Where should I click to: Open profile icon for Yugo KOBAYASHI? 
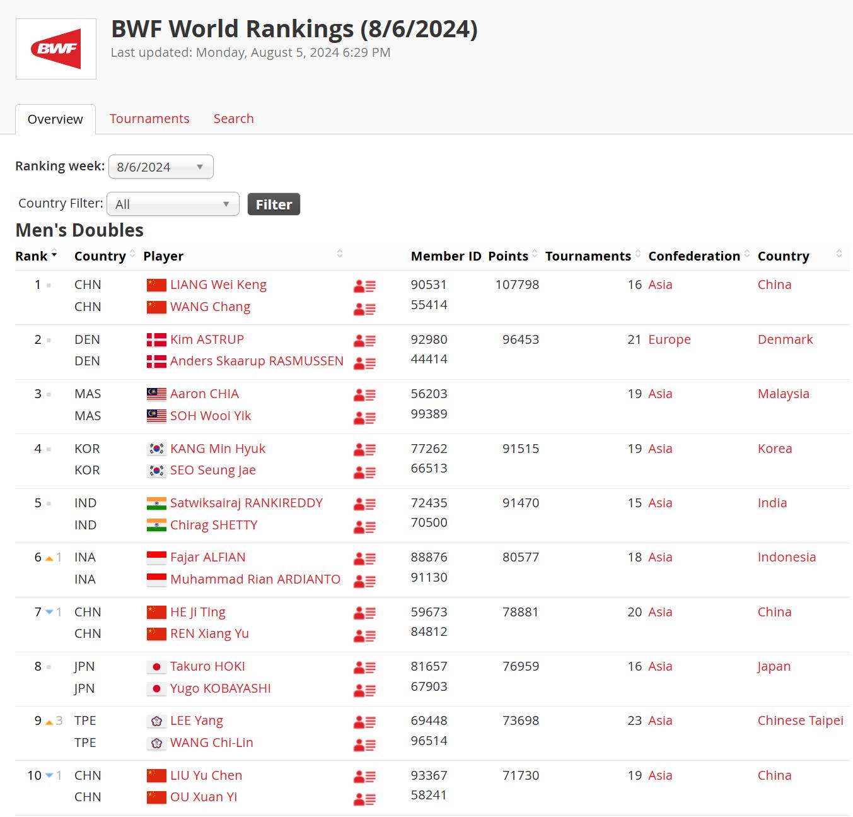click(364, 690)
